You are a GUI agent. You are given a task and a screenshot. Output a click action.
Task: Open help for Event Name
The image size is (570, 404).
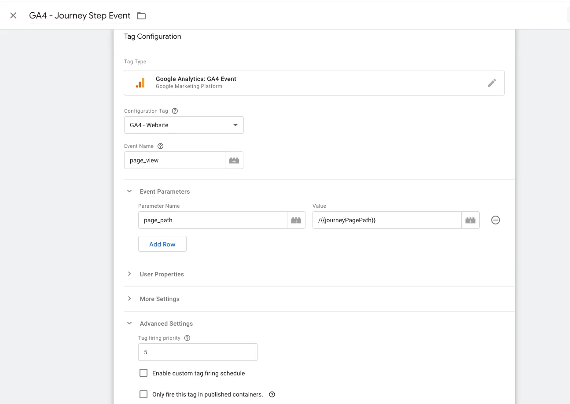[161, 146]
